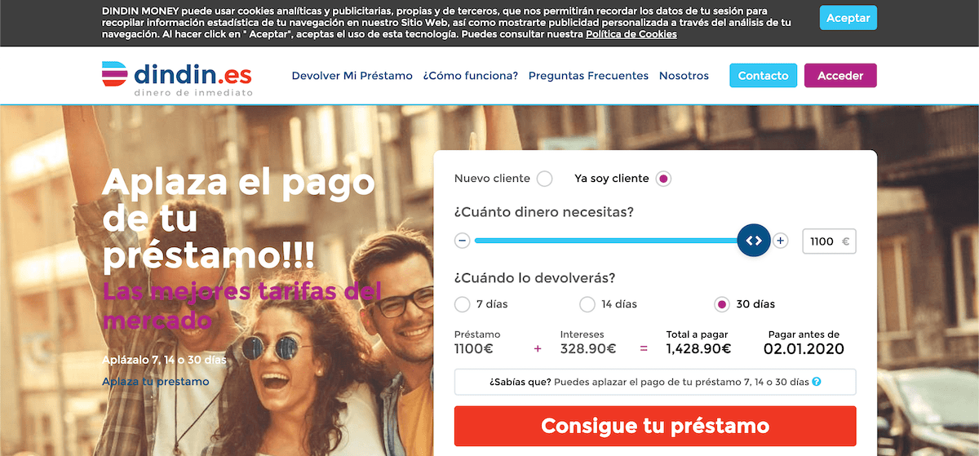This screenshot has width=979, height=456.
Task: Click the Aplaza tu prestamo link
Action: (156, 382)
